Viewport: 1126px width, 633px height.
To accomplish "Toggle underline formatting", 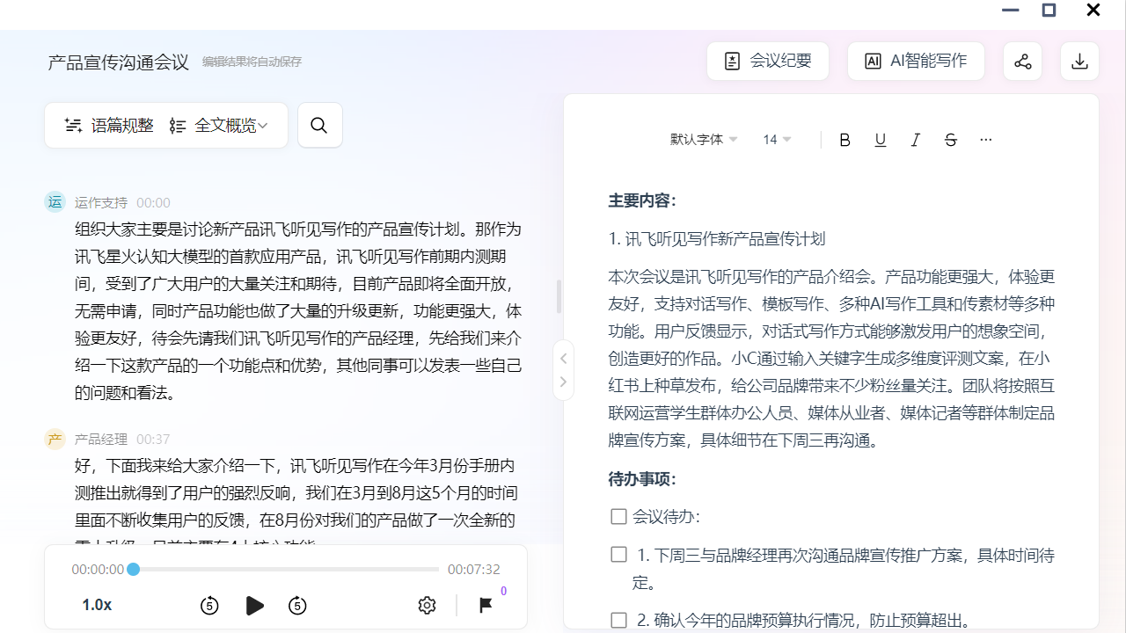I will tap(880, 140).
